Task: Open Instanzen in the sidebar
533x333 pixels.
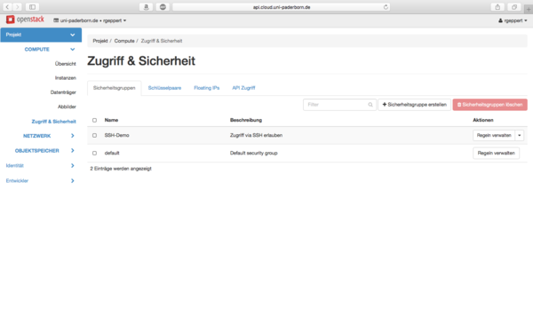Action: [65, 78]
